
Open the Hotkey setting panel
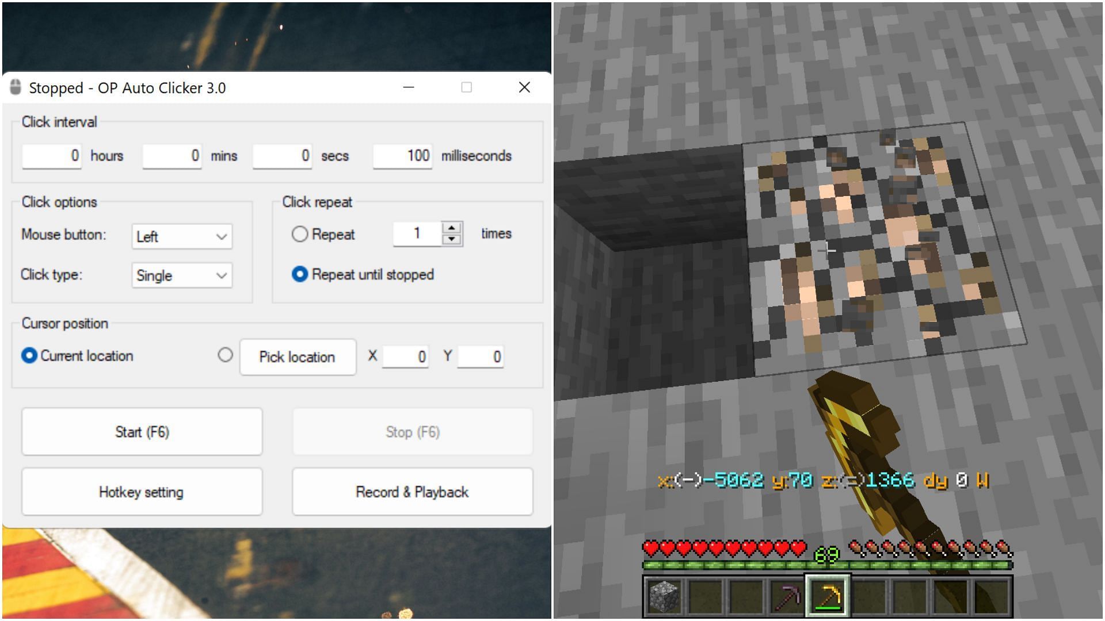pos(140,492)
